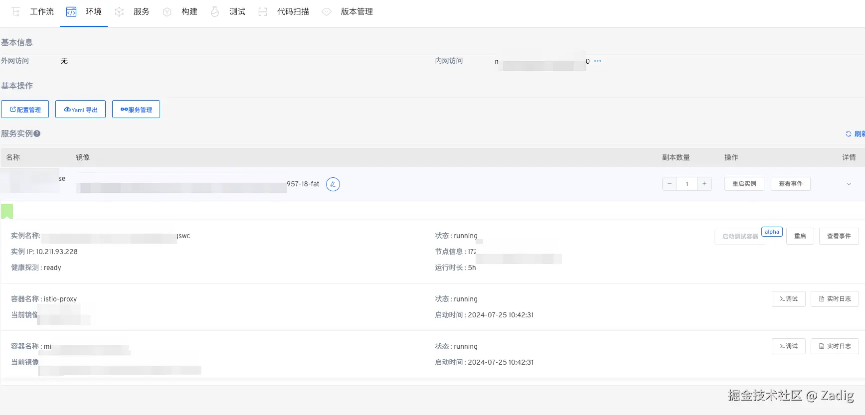The image size is (865, 415).
Task: Click 重启实例 in the service row
Action: tap(744, 184)
